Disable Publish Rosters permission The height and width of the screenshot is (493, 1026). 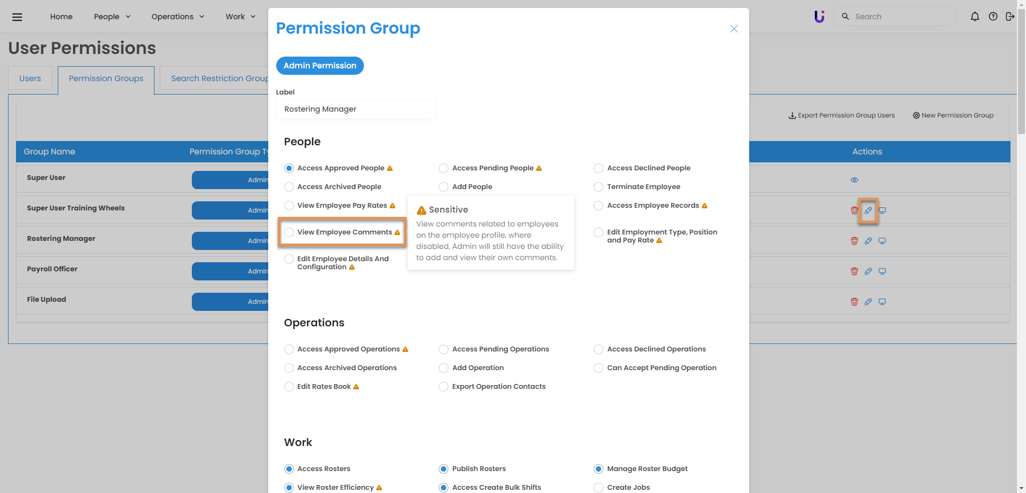tap(444, 469)
